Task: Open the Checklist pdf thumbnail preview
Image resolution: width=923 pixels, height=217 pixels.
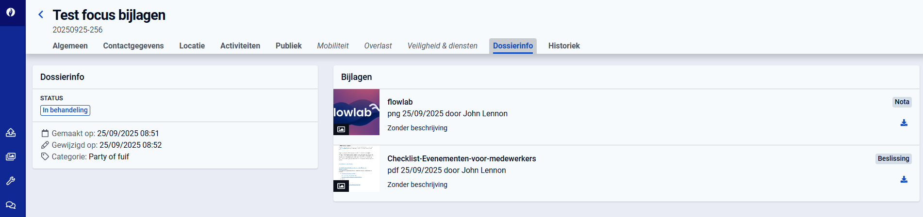Action: point(356,169)
